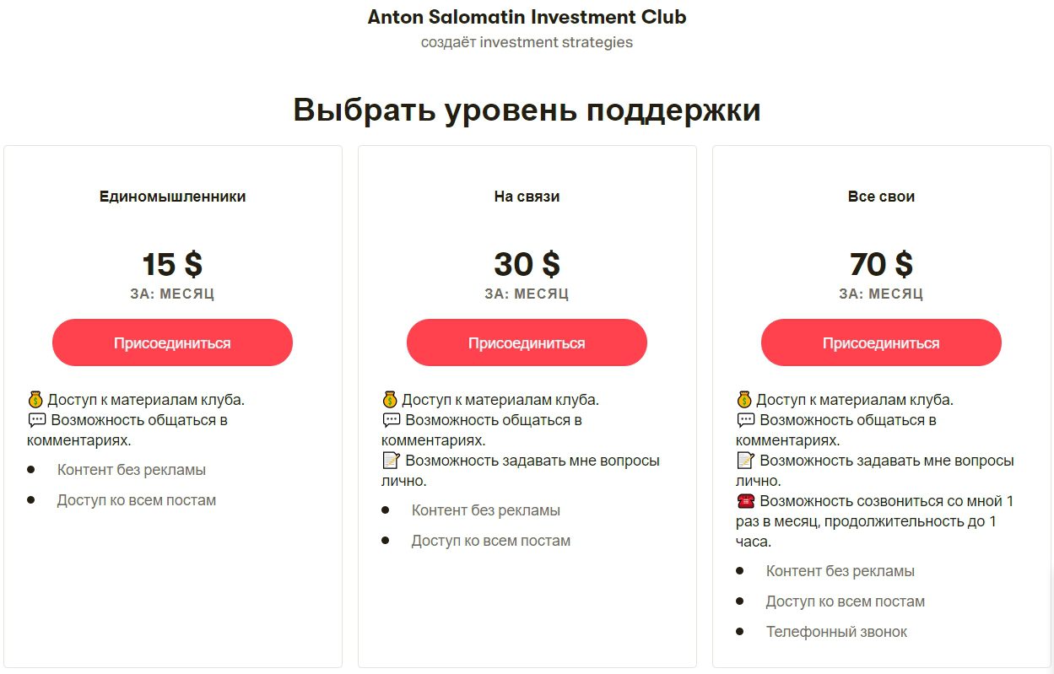
Task: Click the 30 $ price label
Action: point(527,264)
